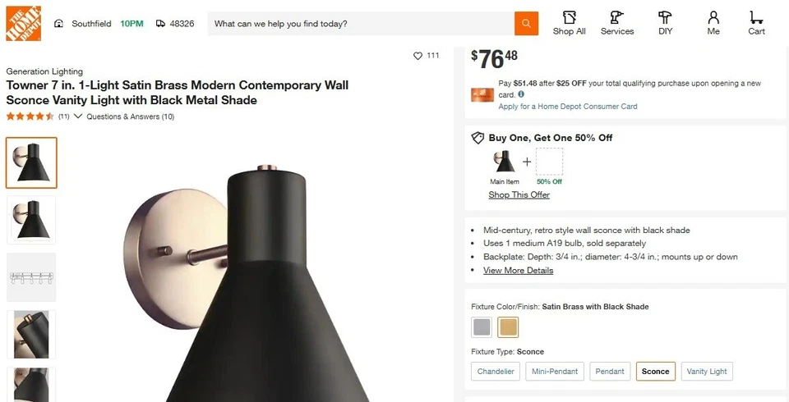
Task: Open the Shop All menu
Action: (x=569, y=23)
